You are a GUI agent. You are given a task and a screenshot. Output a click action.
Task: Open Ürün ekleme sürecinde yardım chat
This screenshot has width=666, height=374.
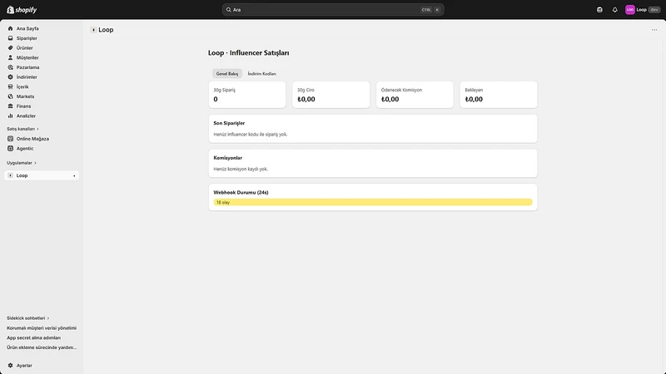coord(42,347)
